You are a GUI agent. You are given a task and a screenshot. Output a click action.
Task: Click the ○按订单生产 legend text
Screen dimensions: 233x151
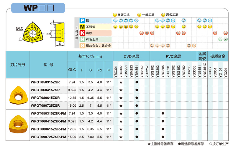[219, 144]
